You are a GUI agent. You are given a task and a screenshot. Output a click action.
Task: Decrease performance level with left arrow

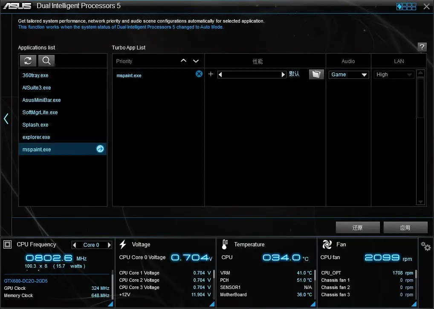point(220,75)
